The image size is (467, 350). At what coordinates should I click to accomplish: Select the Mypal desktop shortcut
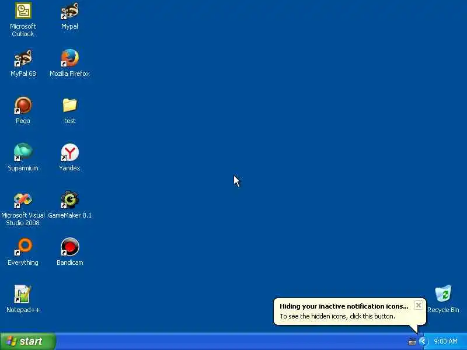(x=69, y=10)
